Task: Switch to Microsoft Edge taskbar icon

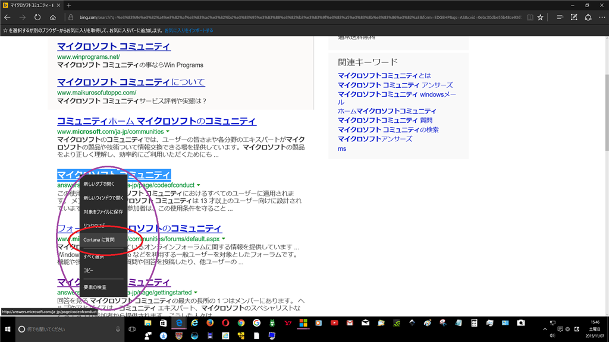Action: point(178,323)
